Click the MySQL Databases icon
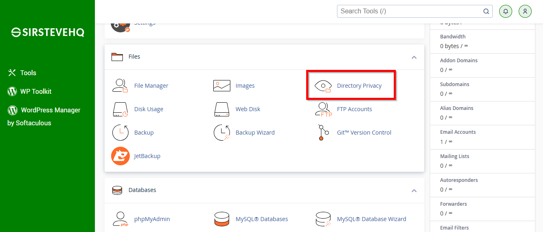Image resolution: width=543 pixels, height=232 pixels. (222, 219)
